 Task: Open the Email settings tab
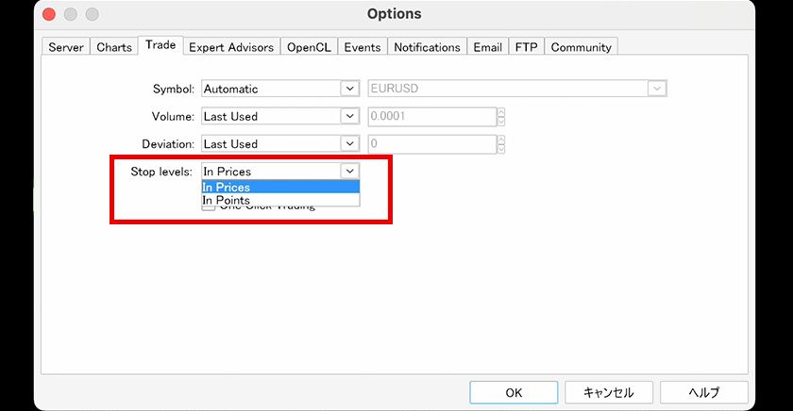pyautogui.click(x=487, y=47)
